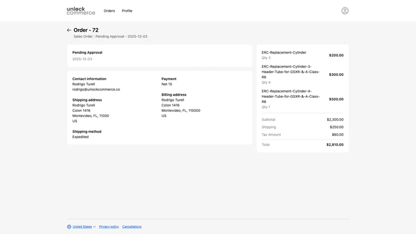Viewport: 416px width, 234px height.
Task: Open the Orders menu item
Action: coord(109,11)
